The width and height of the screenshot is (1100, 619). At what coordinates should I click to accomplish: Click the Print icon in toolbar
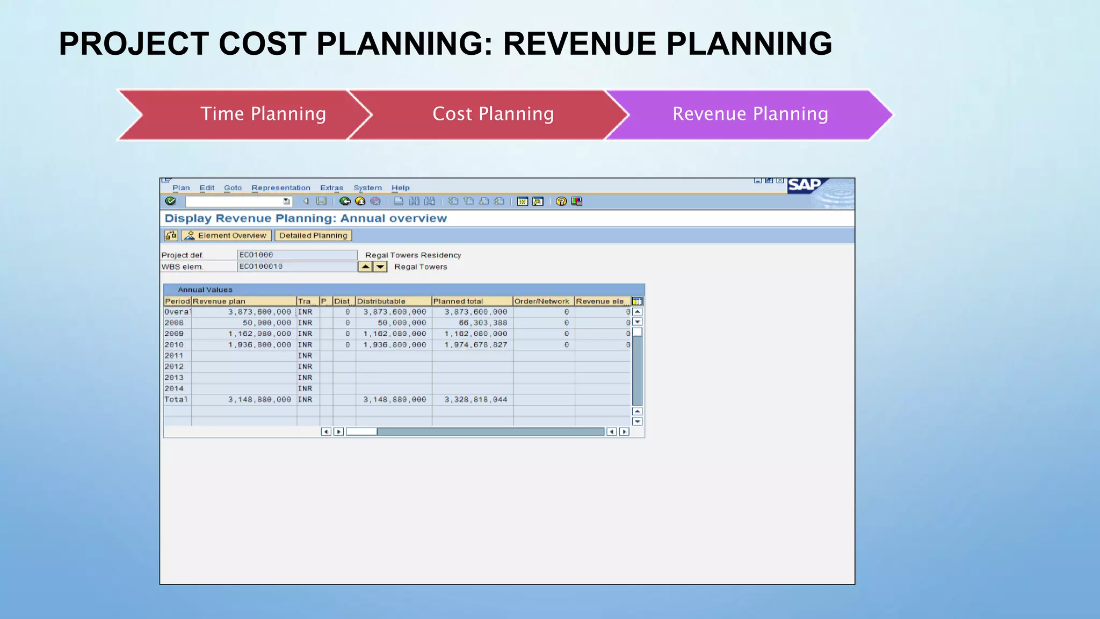click(399, 201)
